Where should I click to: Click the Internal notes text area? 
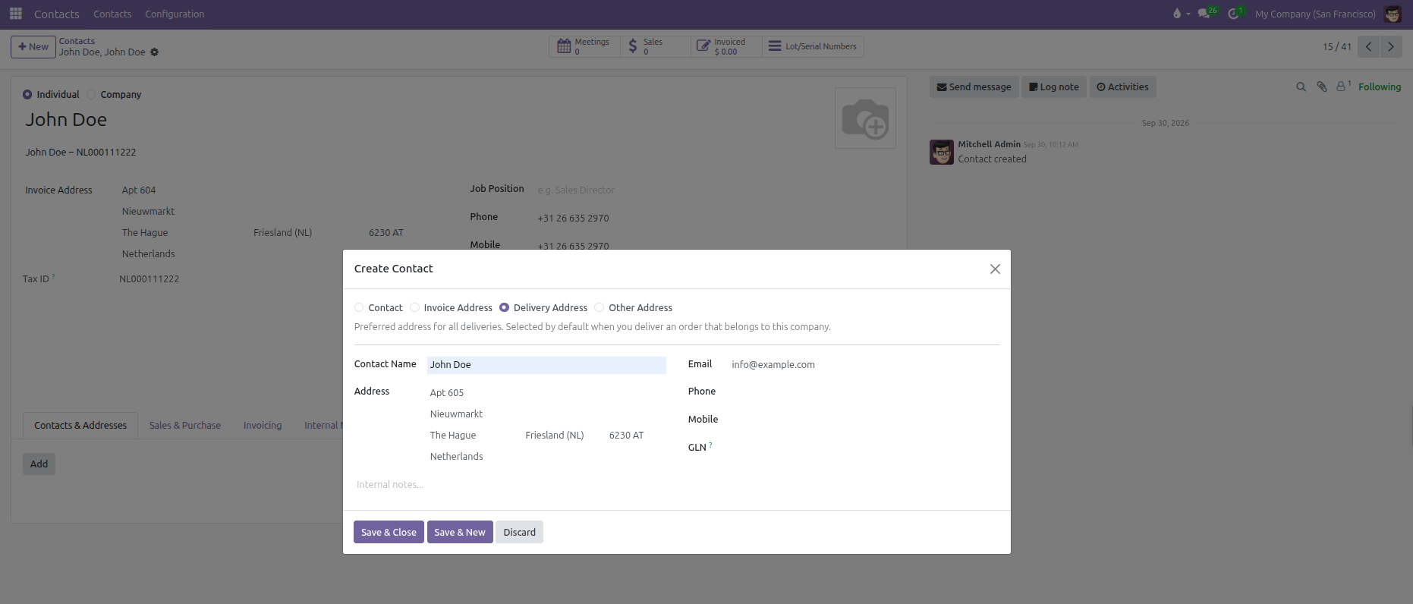[677, 485]
